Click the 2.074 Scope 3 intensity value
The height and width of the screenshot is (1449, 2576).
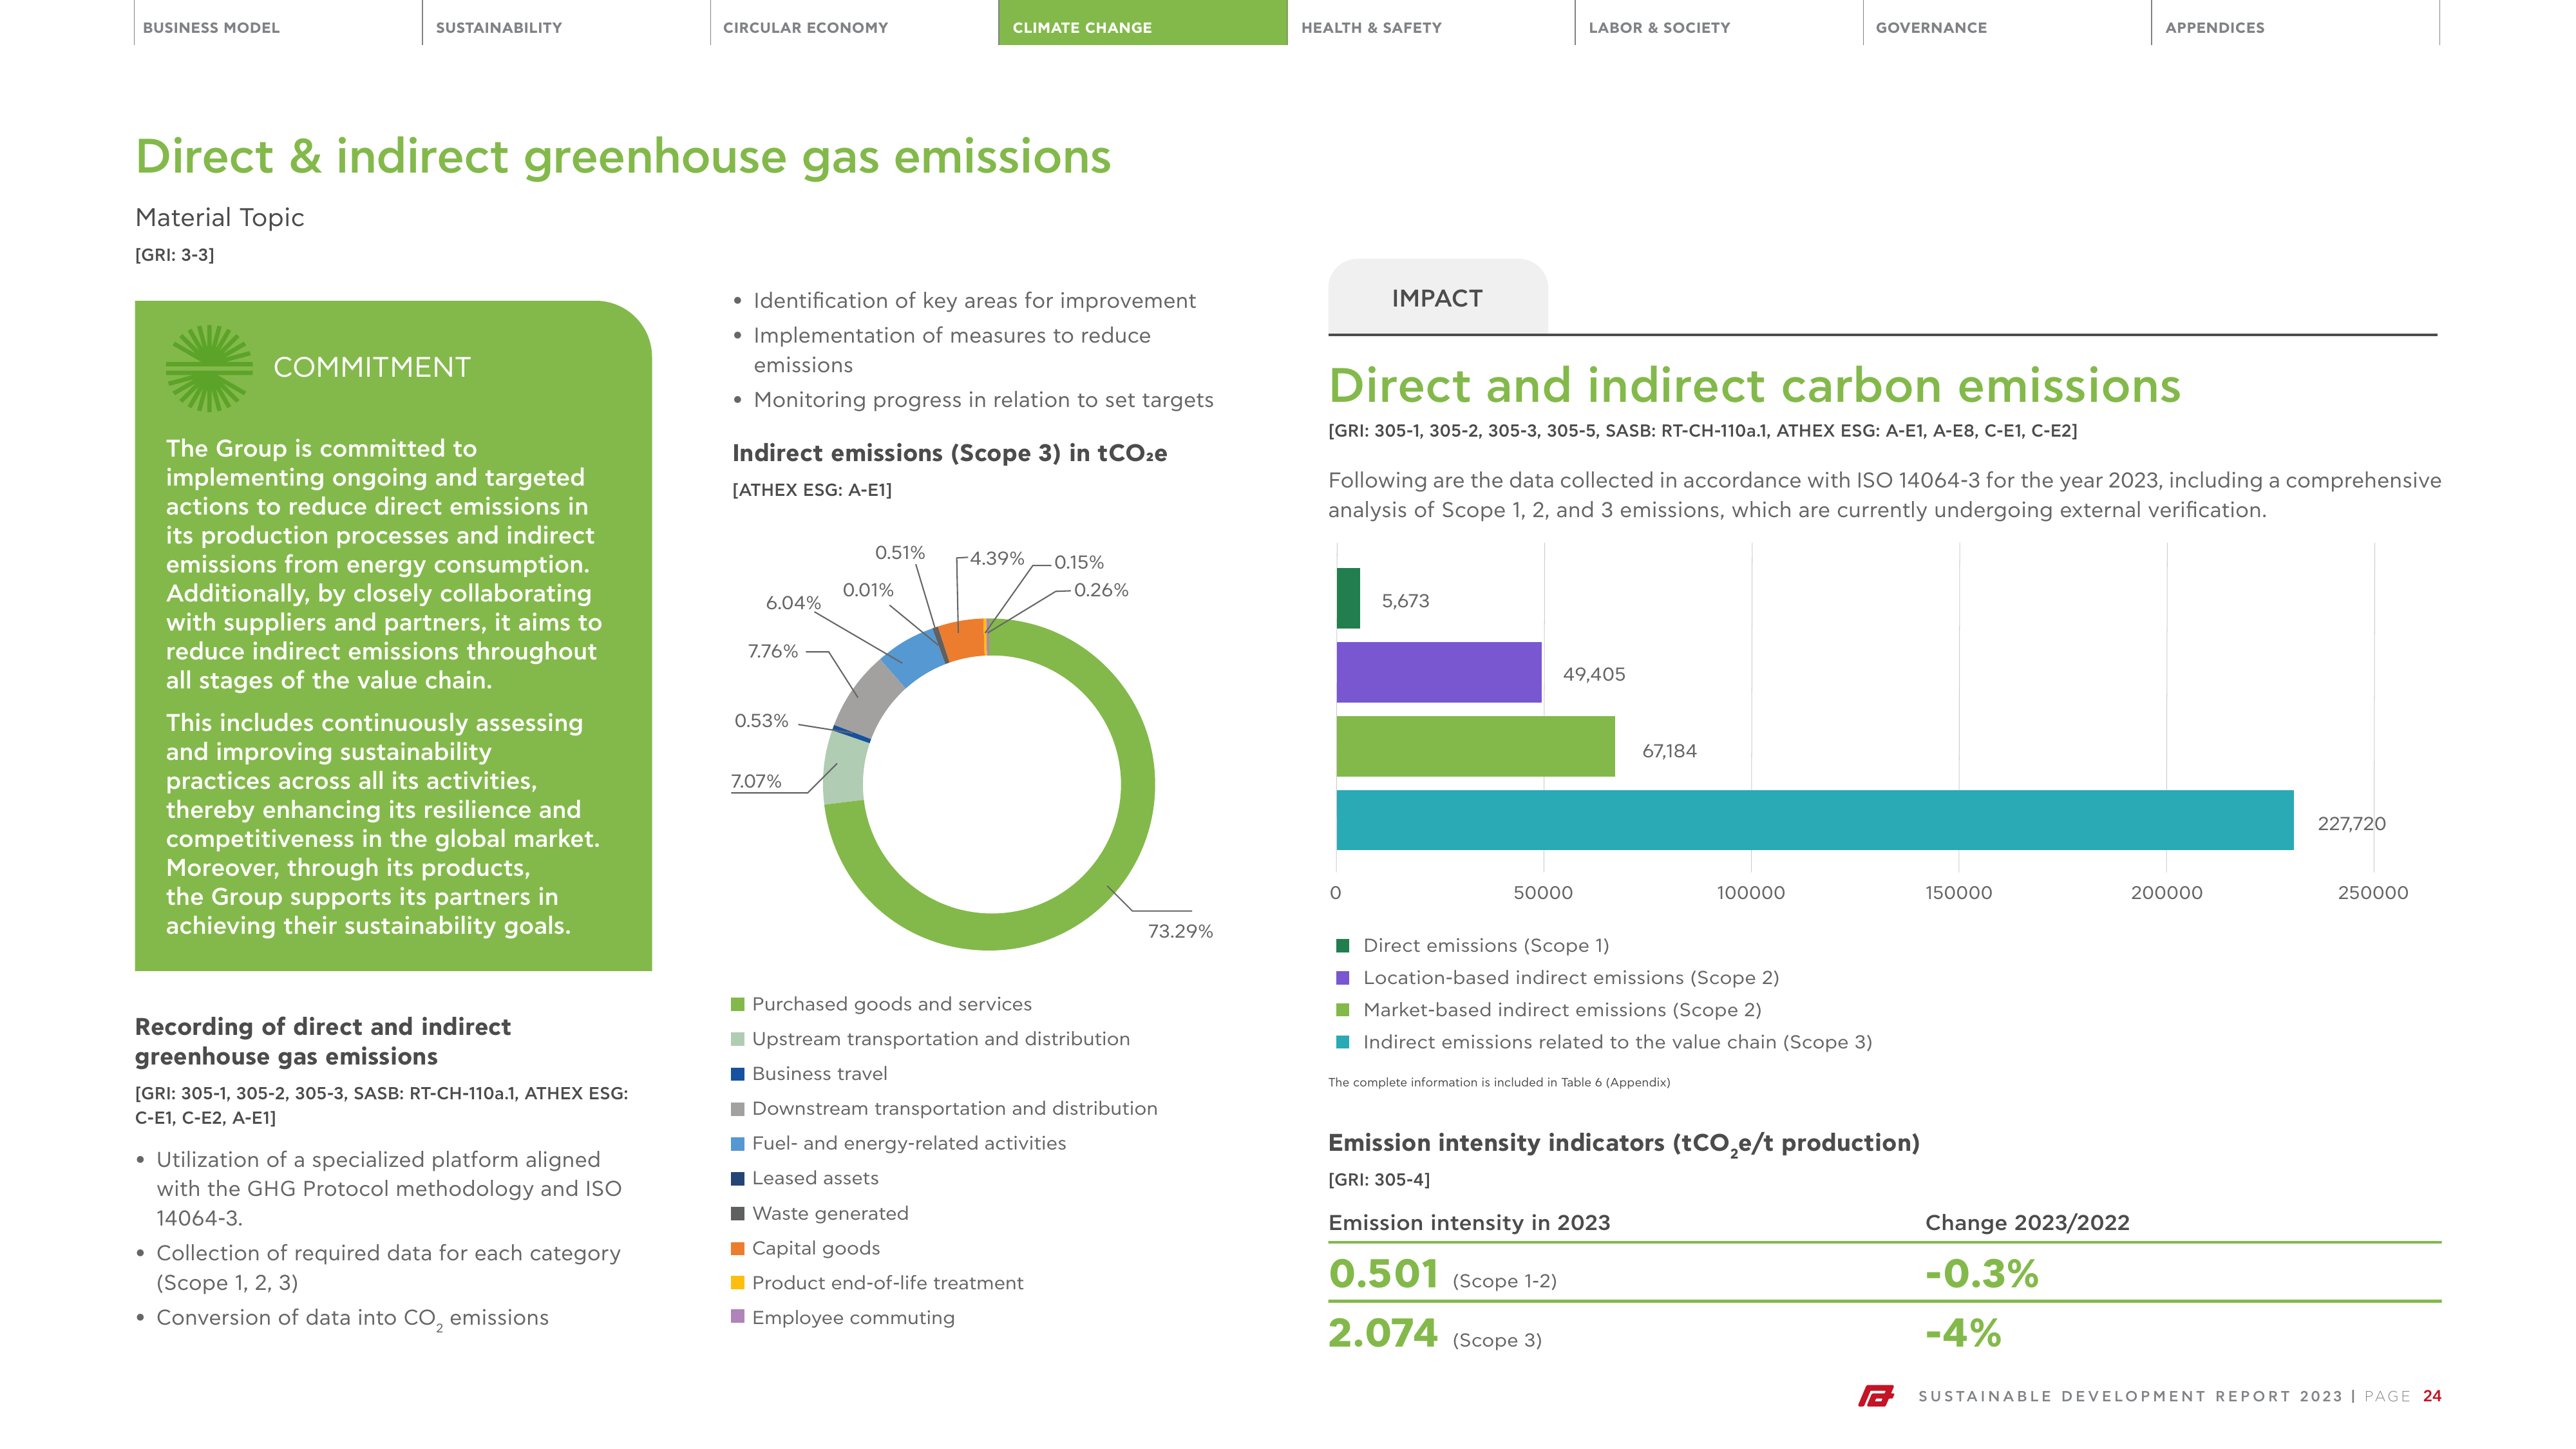pyautogui.click(x=1383, y=1333)
